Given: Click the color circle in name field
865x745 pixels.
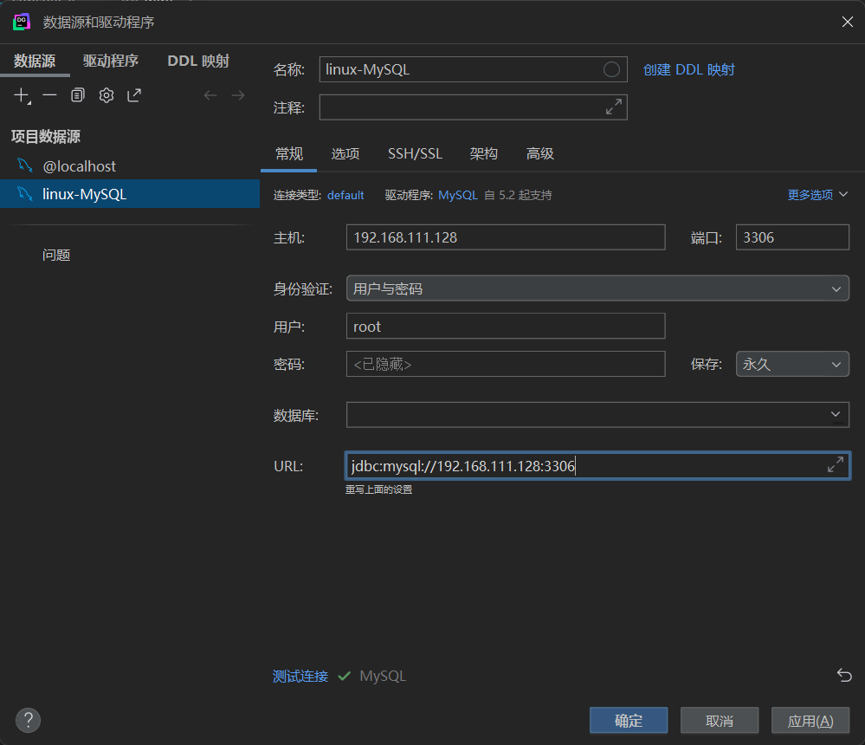Looking at the screenshot, I should [x=611, y=69].
